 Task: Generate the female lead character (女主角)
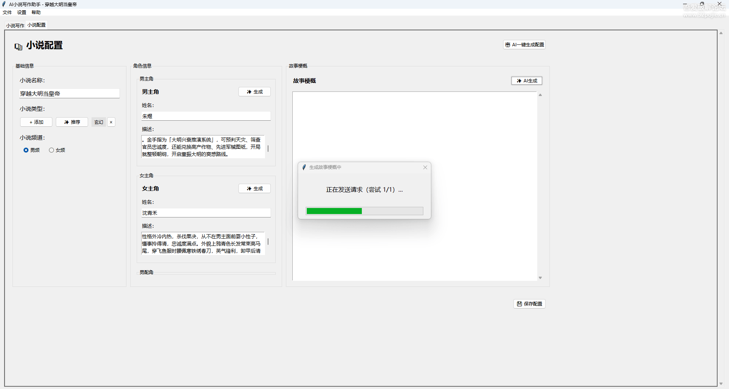point(254,189)
